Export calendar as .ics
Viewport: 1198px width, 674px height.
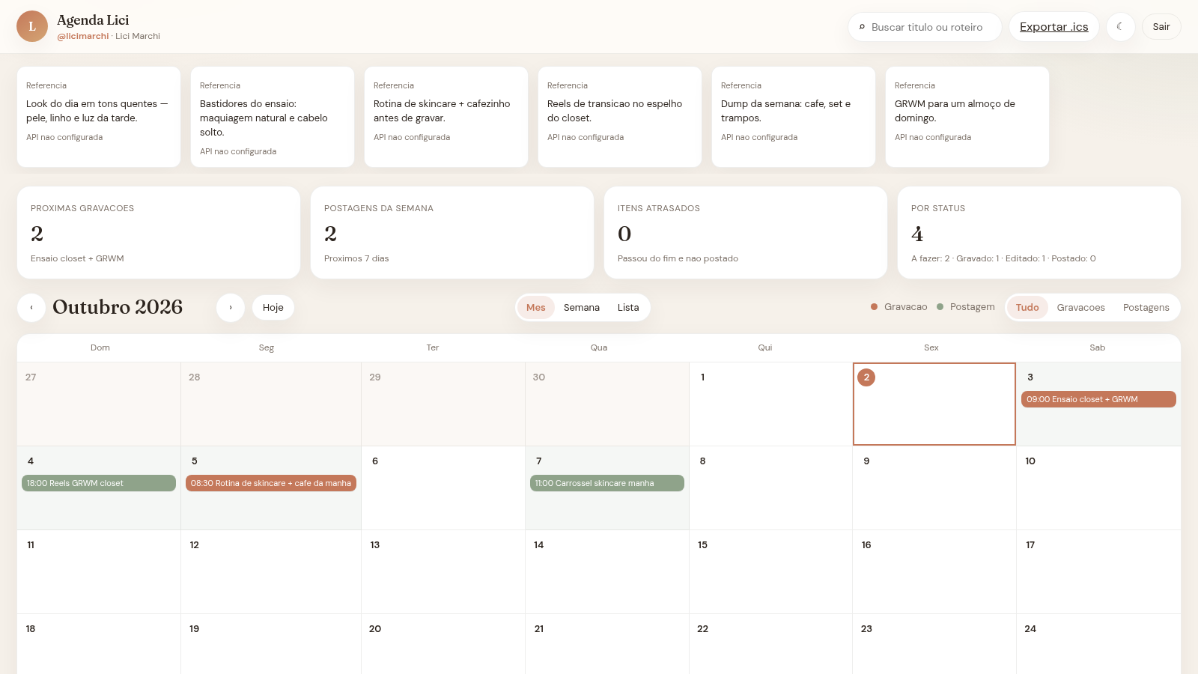pos(1053,27)
